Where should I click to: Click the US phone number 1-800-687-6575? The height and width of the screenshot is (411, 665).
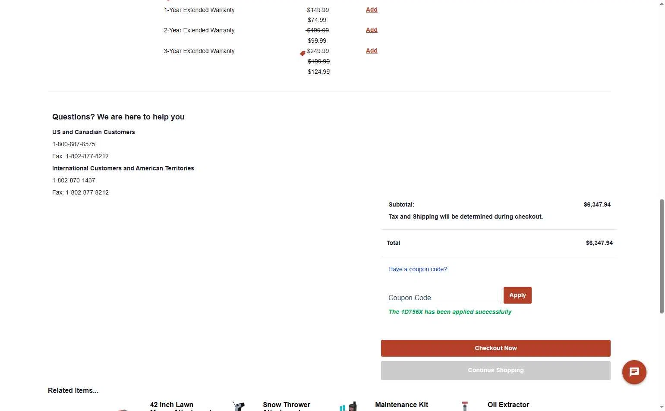coord(74,144)
